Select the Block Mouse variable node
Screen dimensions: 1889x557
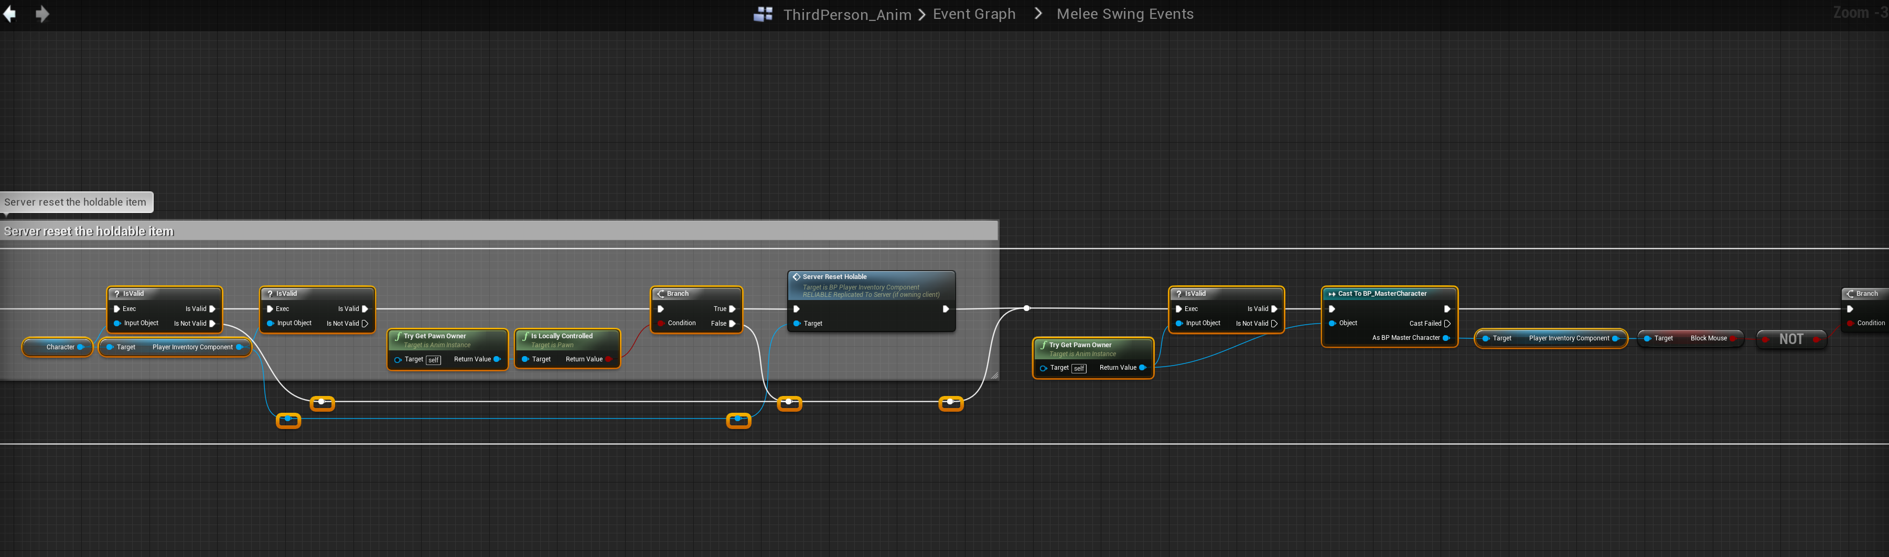tap(1690, 338)
